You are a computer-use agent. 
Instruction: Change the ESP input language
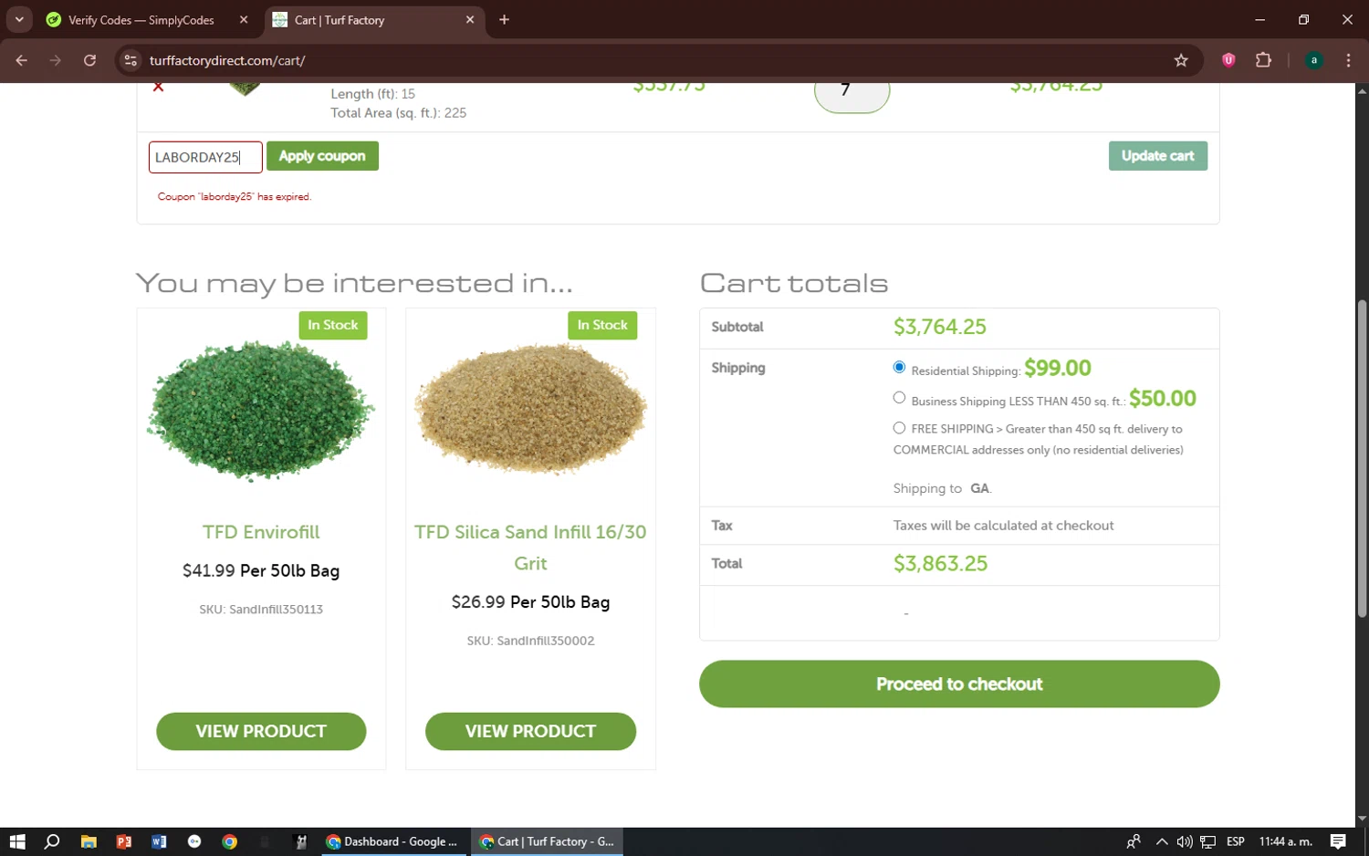(1236, 841)
